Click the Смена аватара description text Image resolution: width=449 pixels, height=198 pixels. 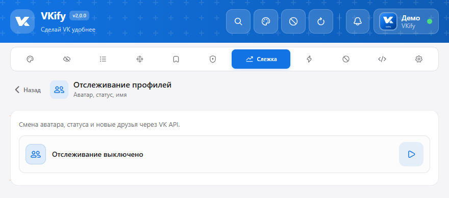99,125
